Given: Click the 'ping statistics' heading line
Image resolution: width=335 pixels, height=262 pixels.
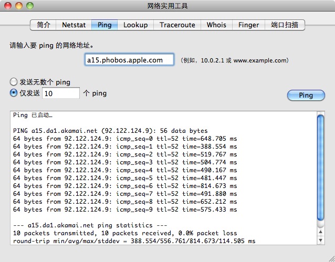Looking at the screenshot, I should [90, 225].
